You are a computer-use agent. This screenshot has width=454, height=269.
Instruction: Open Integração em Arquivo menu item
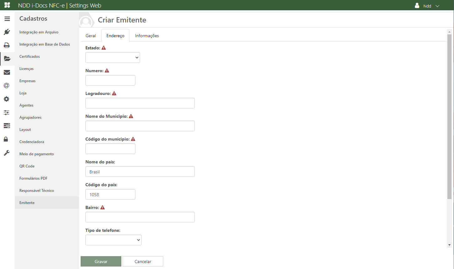(x=47, y=32)
